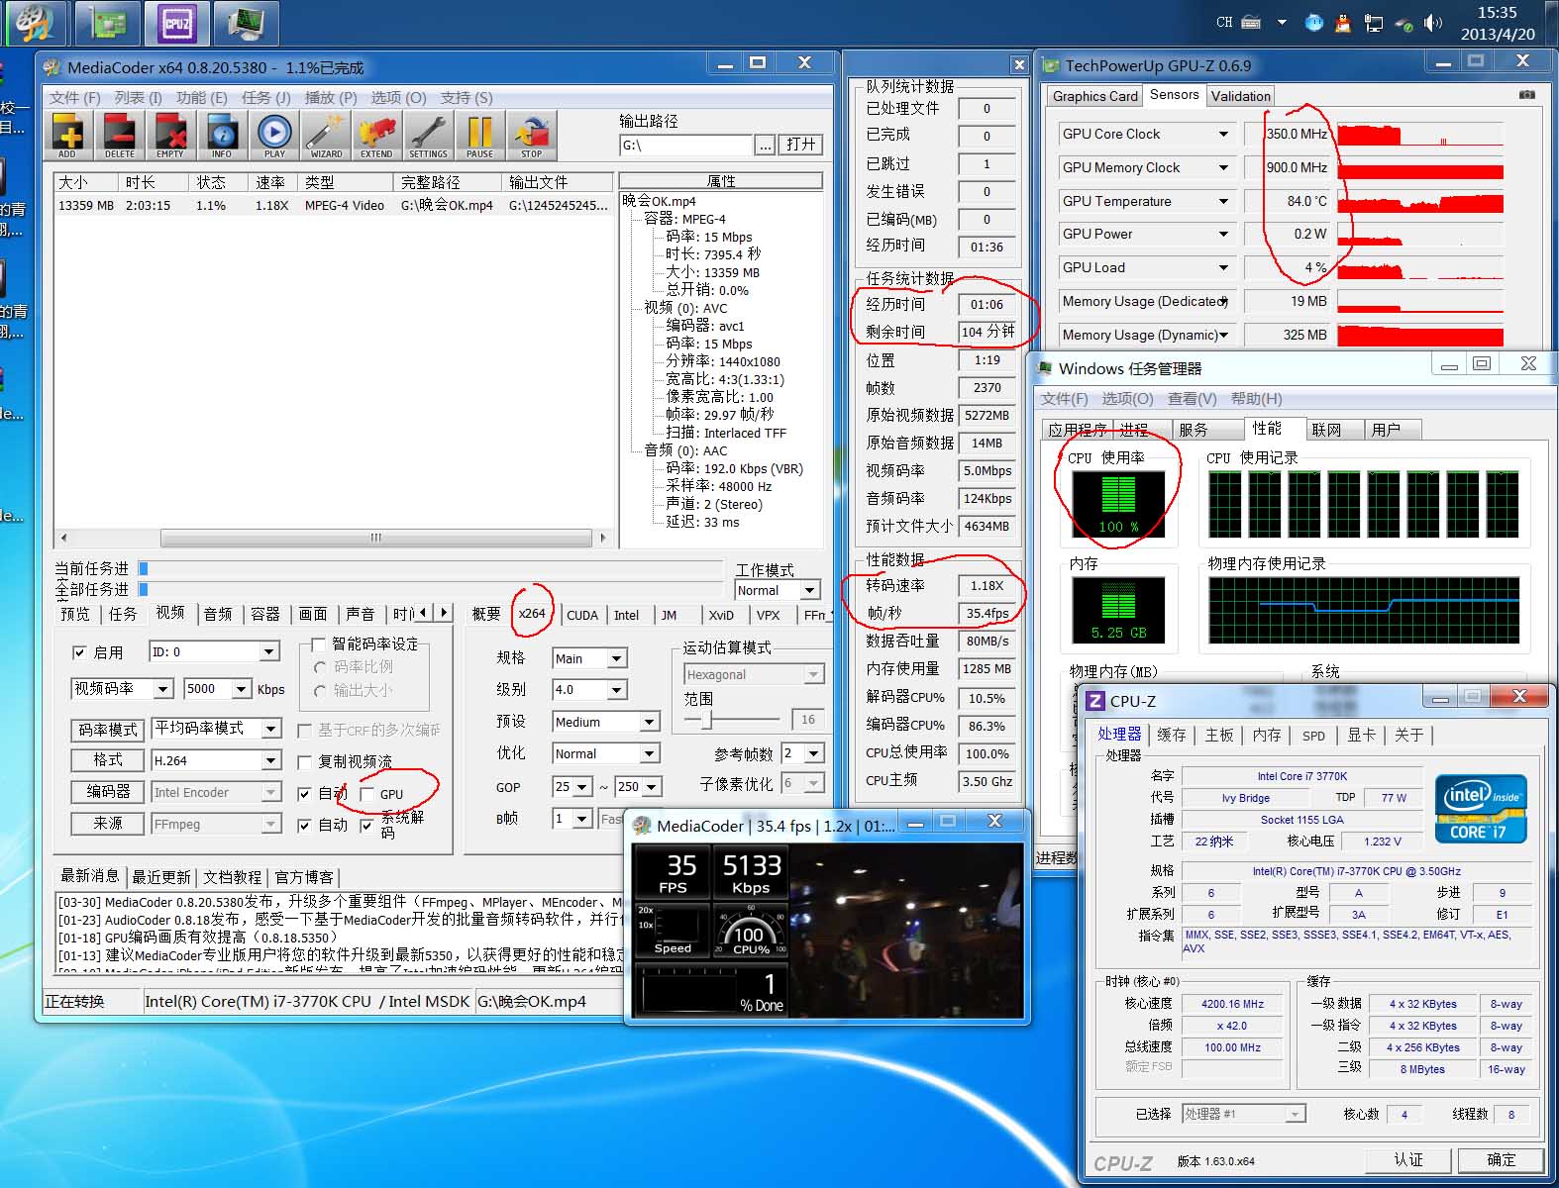The width and height of the screenshot is (1559, 1188).
Task: Open the GPU Core Clock sensor dropdown
Action: [x=1224, y=134]
